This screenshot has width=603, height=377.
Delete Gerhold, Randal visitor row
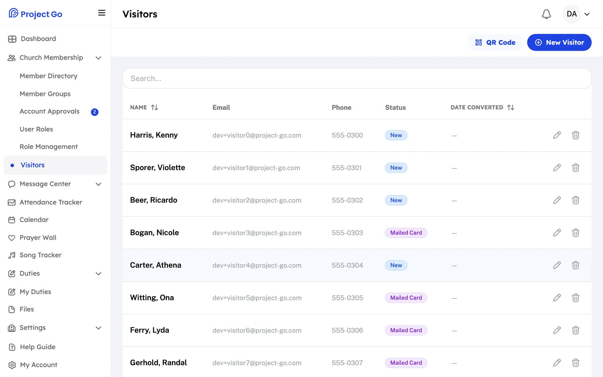coord(575,362)
